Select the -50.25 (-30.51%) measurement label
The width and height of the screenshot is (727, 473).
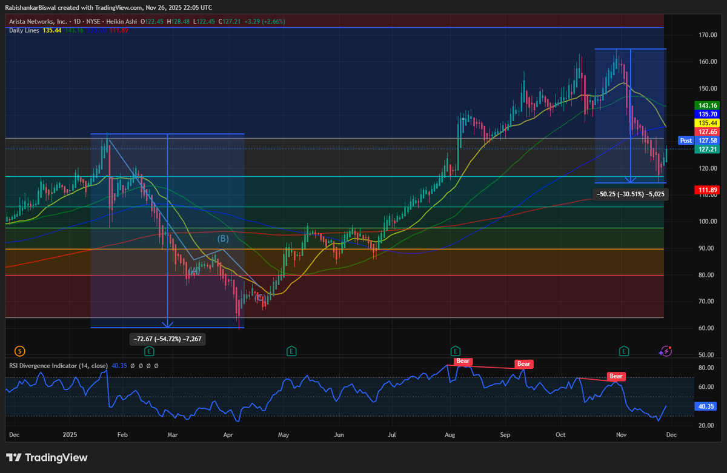(630, 194)
